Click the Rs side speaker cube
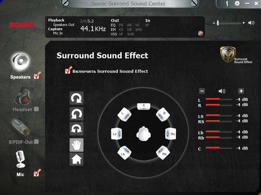The image size is (261, 195). [x=171, y=134]
